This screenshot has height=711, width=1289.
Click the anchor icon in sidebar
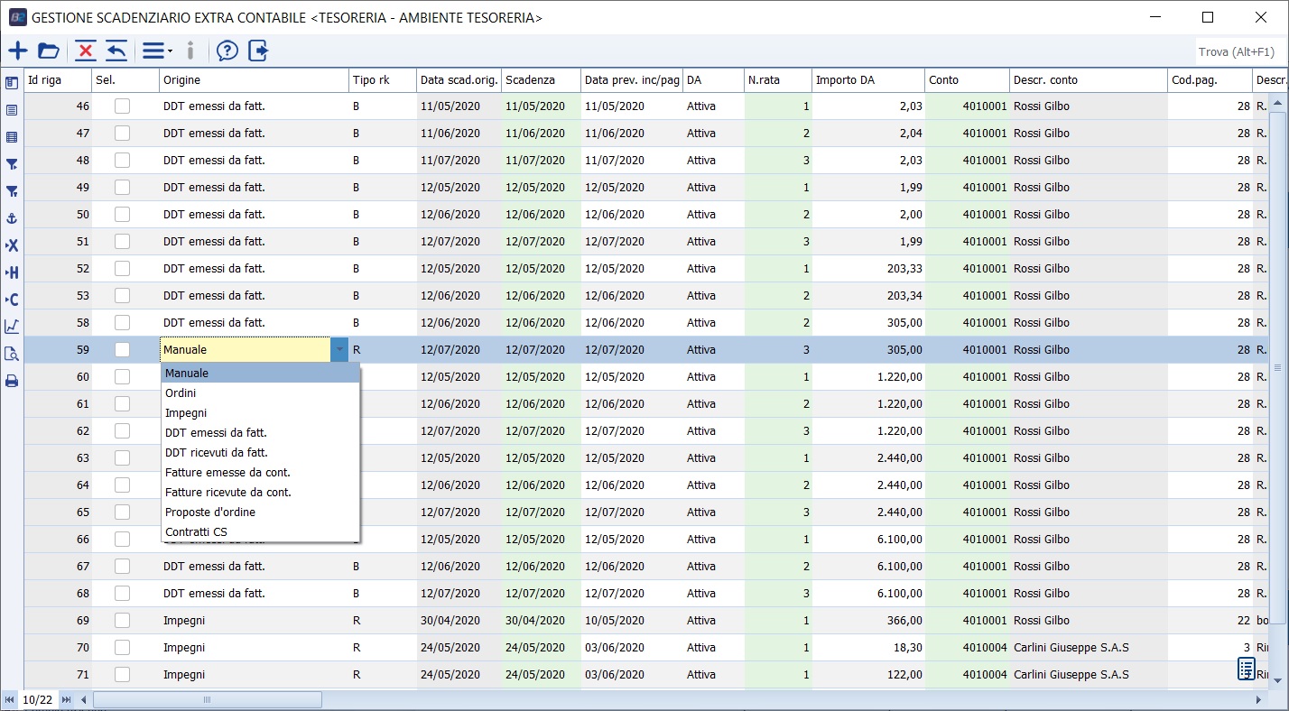pyautogui.click(x=12, y=218)
